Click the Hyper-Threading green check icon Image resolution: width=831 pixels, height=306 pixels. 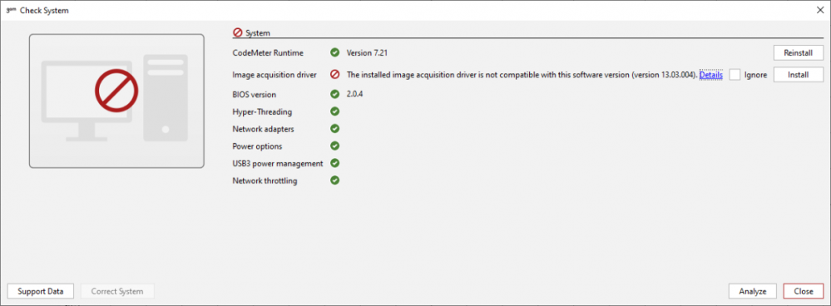tap(334, 111)
